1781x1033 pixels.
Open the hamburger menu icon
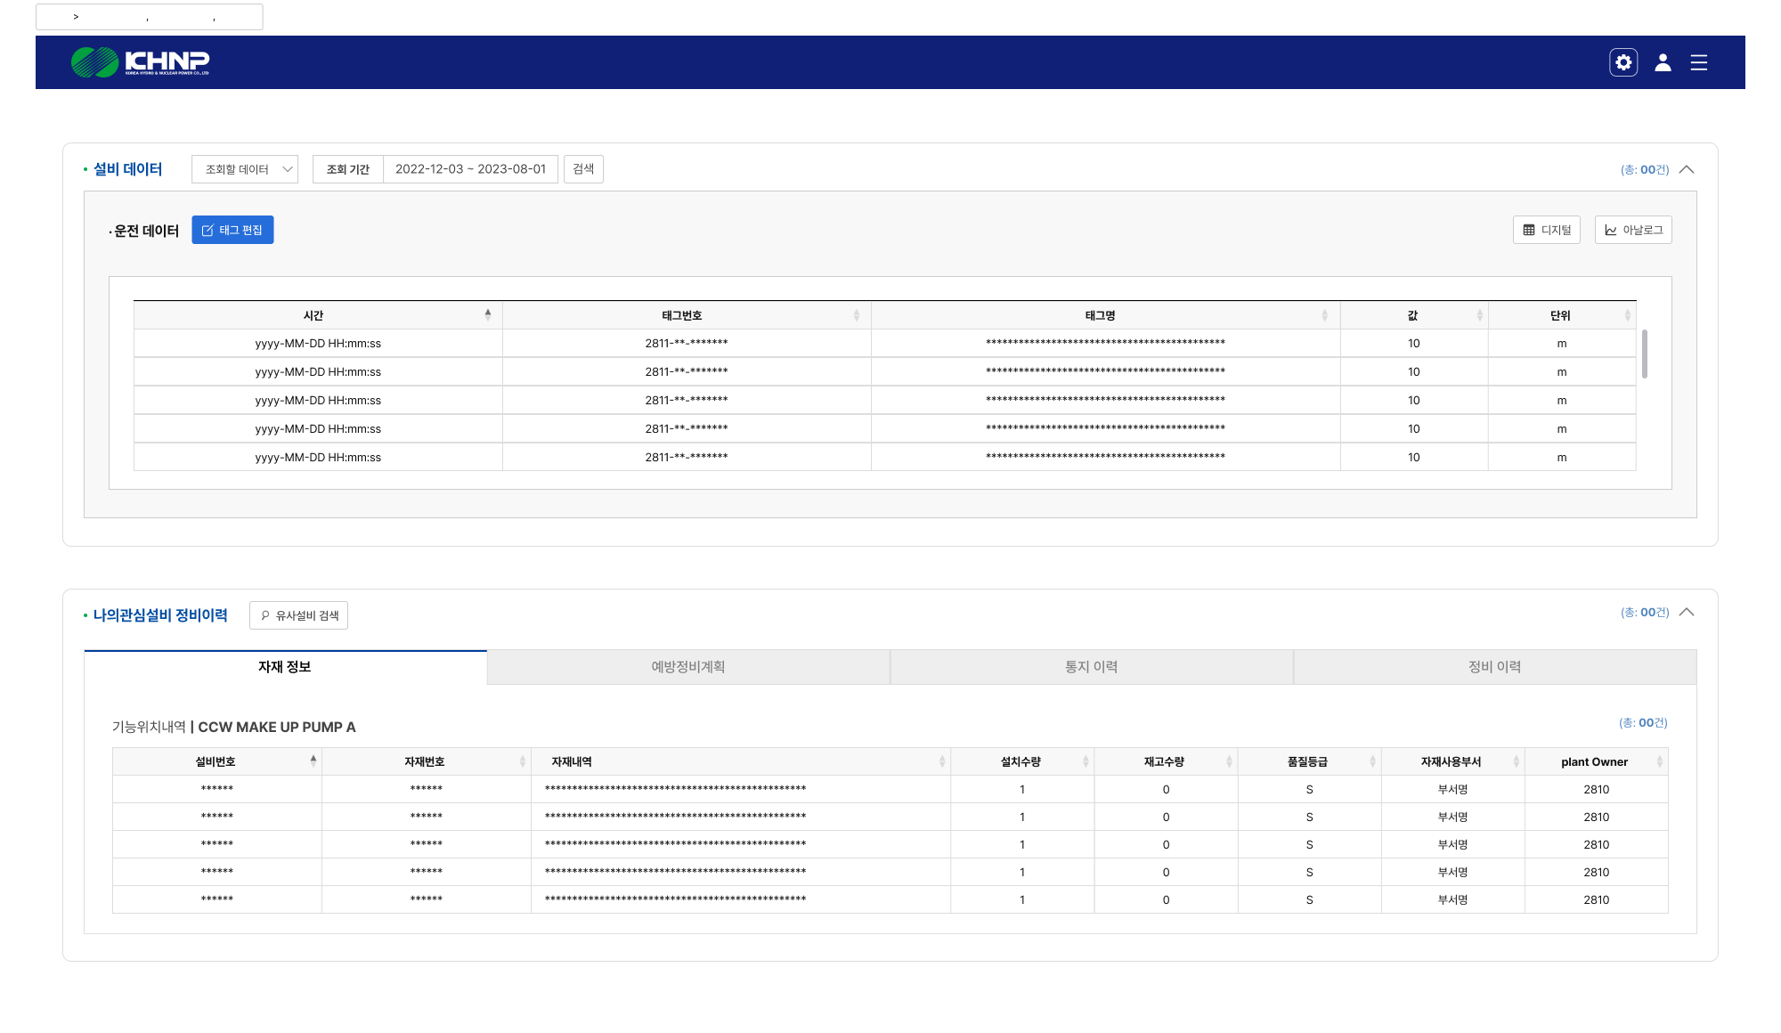tap(1699, 62)
